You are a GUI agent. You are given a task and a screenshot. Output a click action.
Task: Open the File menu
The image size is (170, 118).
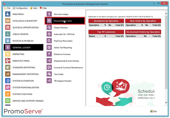[x=7, y=8]
